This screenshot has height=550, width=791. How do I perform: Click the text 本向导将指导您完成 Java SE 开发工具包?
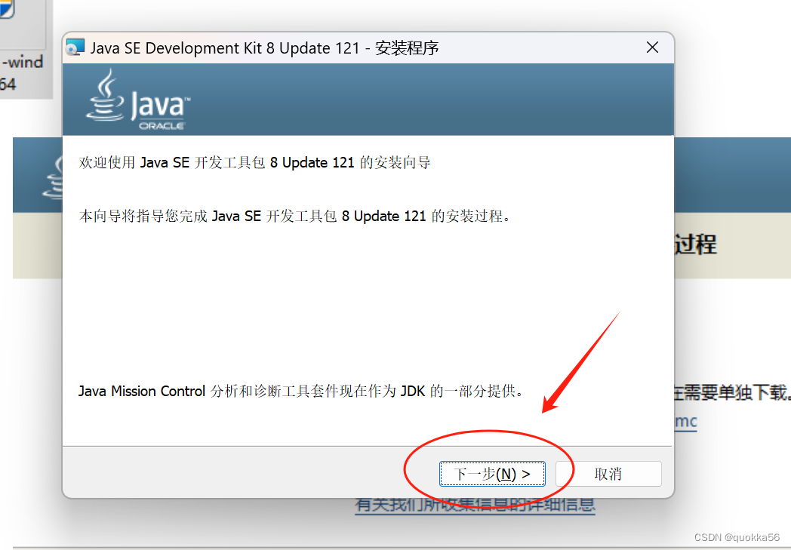208,216
